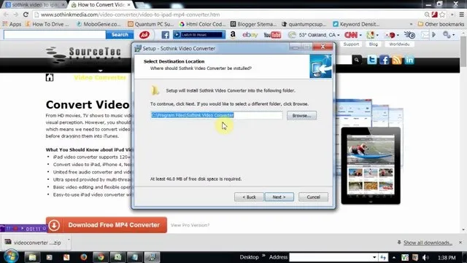Go forward in Chrome browser
This screenshot has width=467, height=263.
pyautogui.click(x=16, y=15)
